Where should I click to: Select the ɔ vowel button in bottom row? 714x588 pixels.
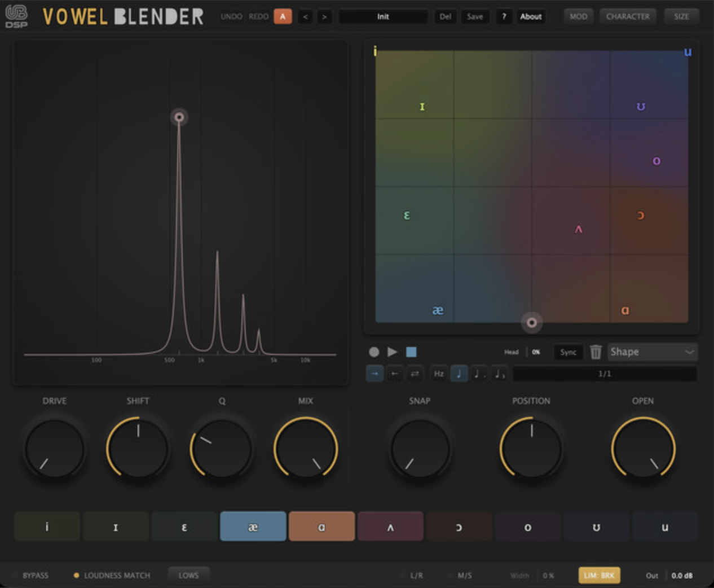tap(459, 526)
